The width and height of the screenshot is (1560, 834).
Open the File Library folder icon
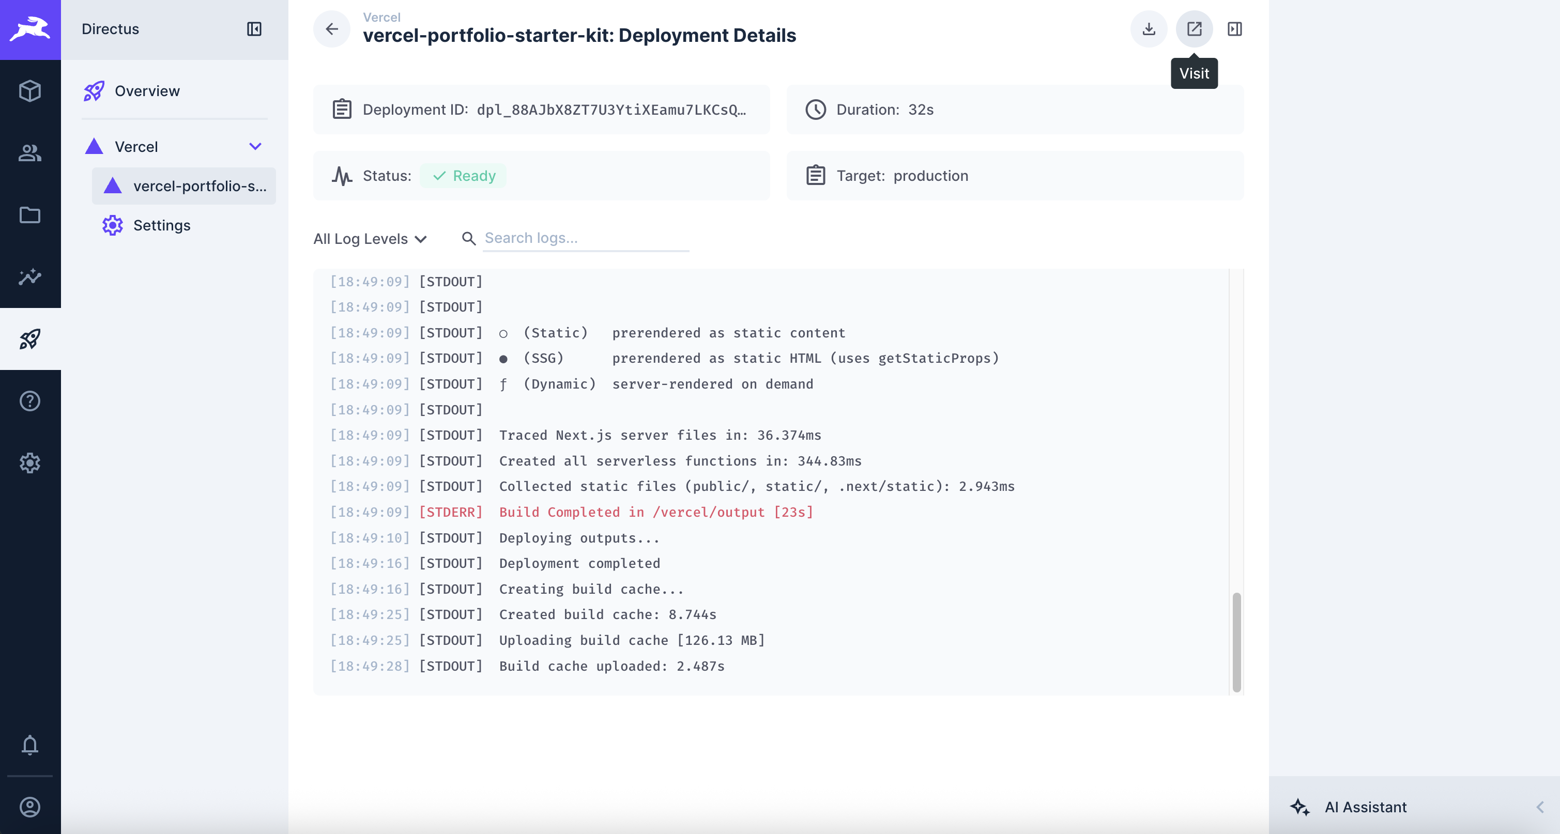click(29, 215)
